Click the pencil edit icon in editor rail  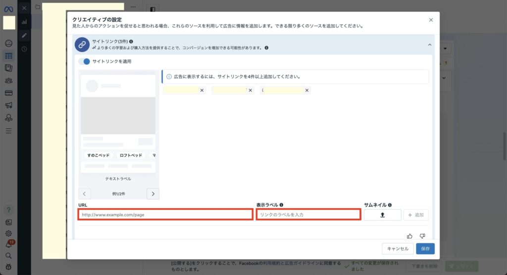(x=24, y=36)
